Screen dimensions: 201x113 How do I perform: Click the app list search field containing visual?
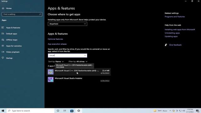[68, 56]
